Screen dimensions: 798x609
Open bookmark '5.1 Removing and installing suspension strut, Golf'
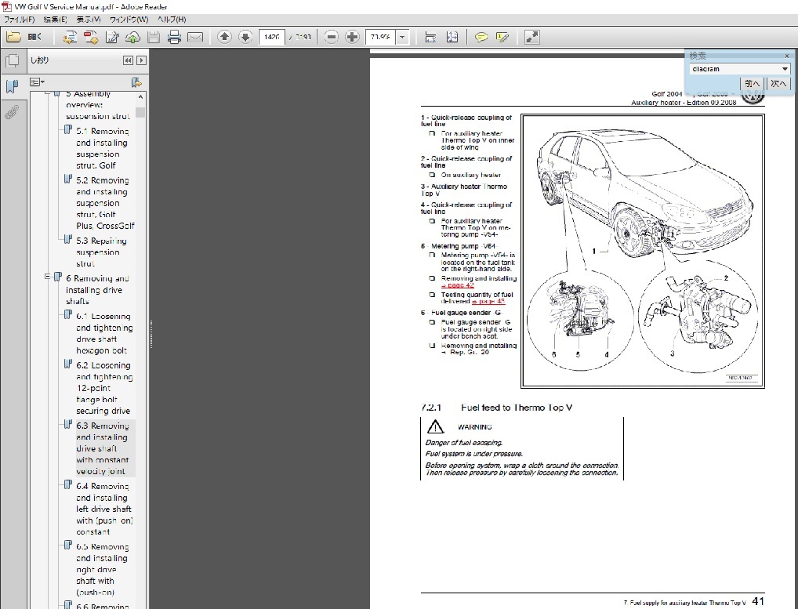102,148
